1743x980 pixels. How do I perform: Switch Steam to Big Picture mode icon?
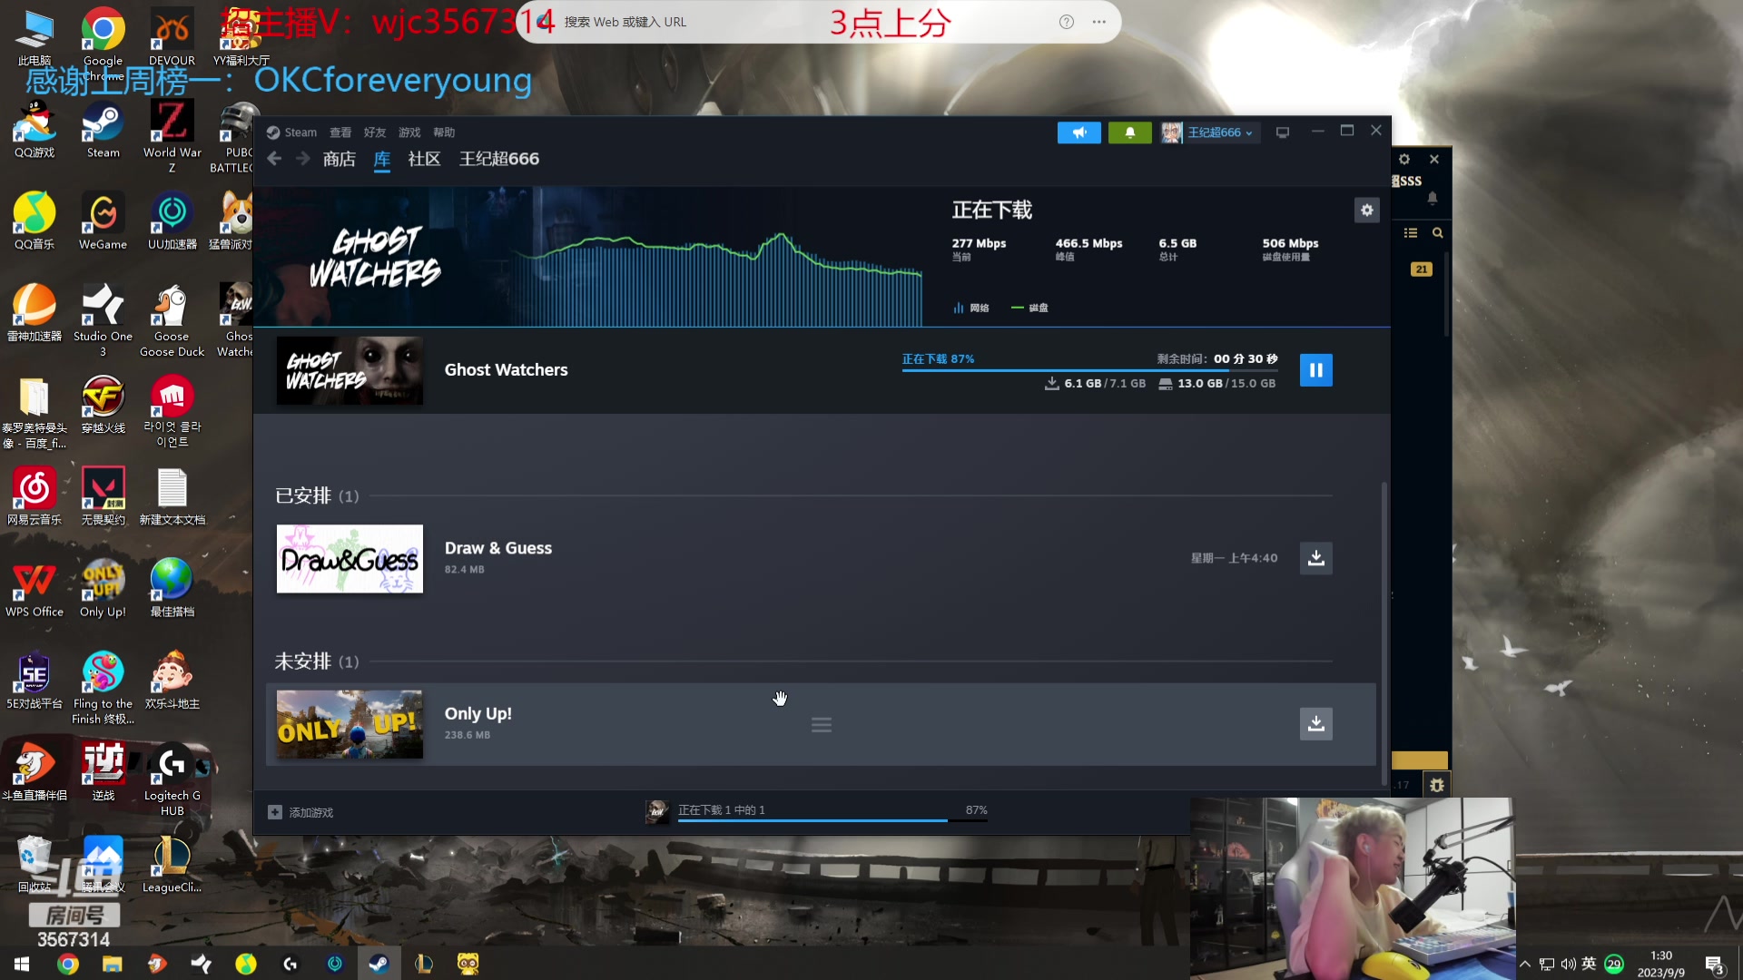point(1282,132)
